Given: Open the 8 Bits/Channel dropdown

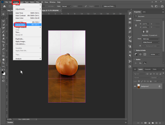Looking at the screenshot, I should tap(151, 42).
